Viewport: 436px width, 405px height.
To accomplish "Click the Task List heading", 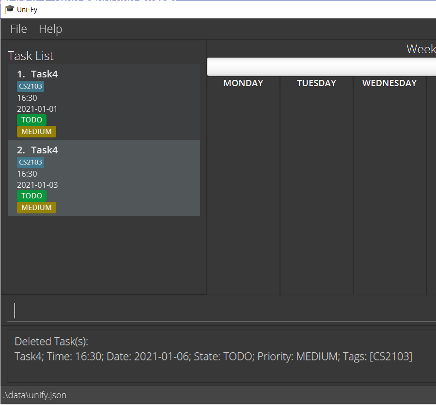I will pyautogui.click(x=31, y=56).
